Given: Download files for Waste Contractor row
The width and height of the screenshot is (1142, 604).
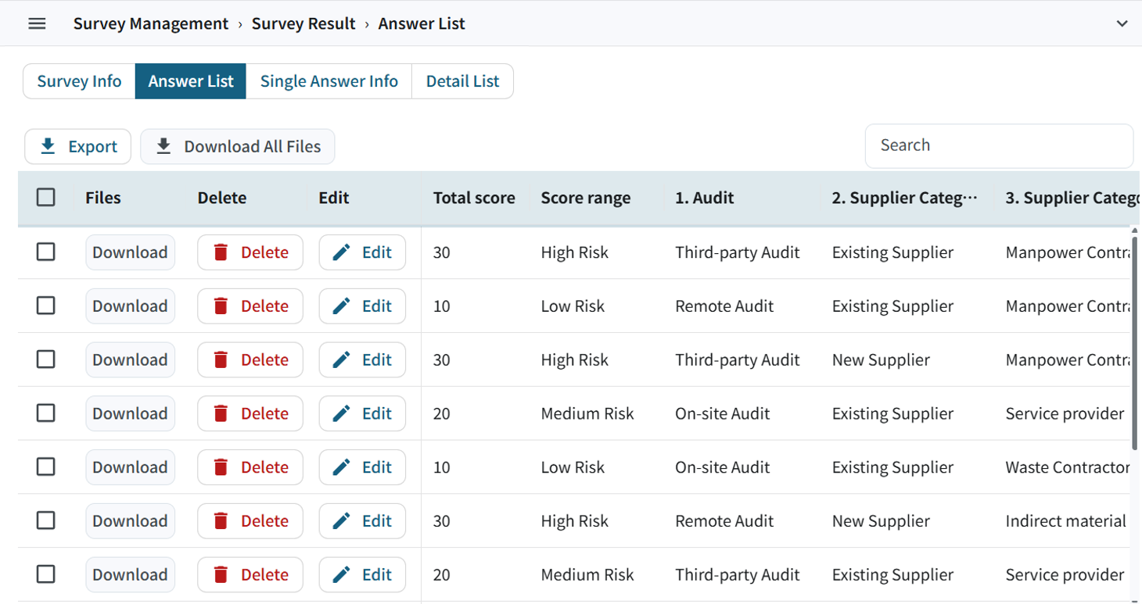Looking at the screenshot, I should click(x=130, y=467).
